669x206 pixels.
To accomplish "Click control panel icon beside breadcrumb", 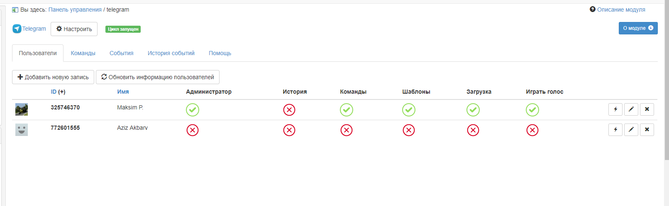I will tap(15, 10).
